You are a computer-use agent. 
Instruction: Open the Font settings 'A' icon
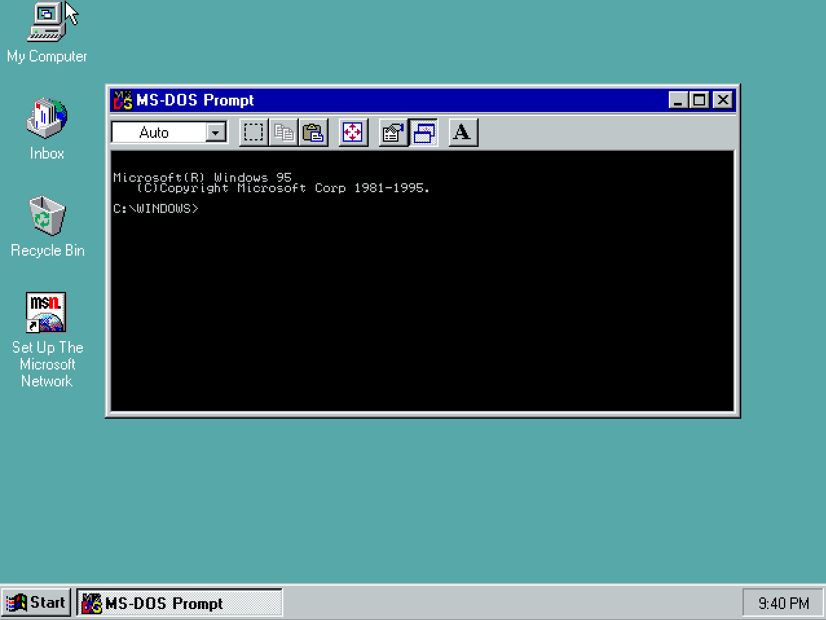[x=463, y=133]
